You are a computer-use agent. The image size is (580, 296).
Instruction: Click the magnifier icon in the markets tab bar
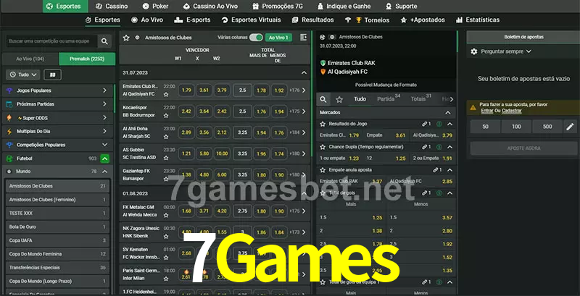[x=324, y=99]
